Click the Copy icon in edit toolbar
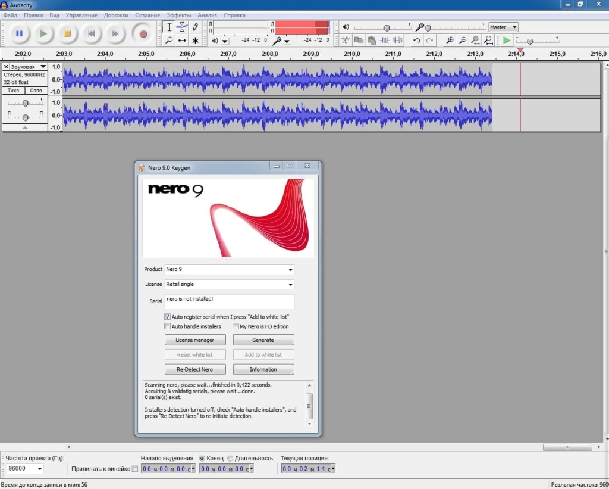Screen dimensions: 609x489 (x=359, y=40)
